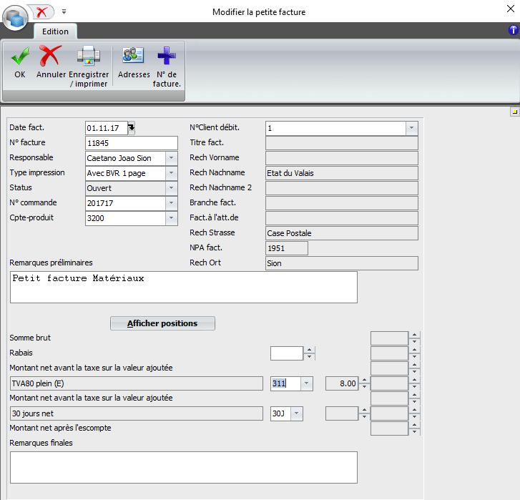Open the 30J payment terms dropdown
Viewport: 520px width, 500px height.
297,413
